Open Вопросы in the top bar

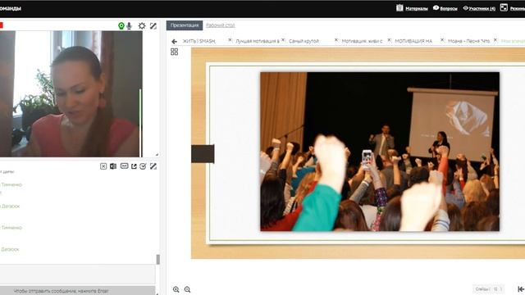(449, 8)
